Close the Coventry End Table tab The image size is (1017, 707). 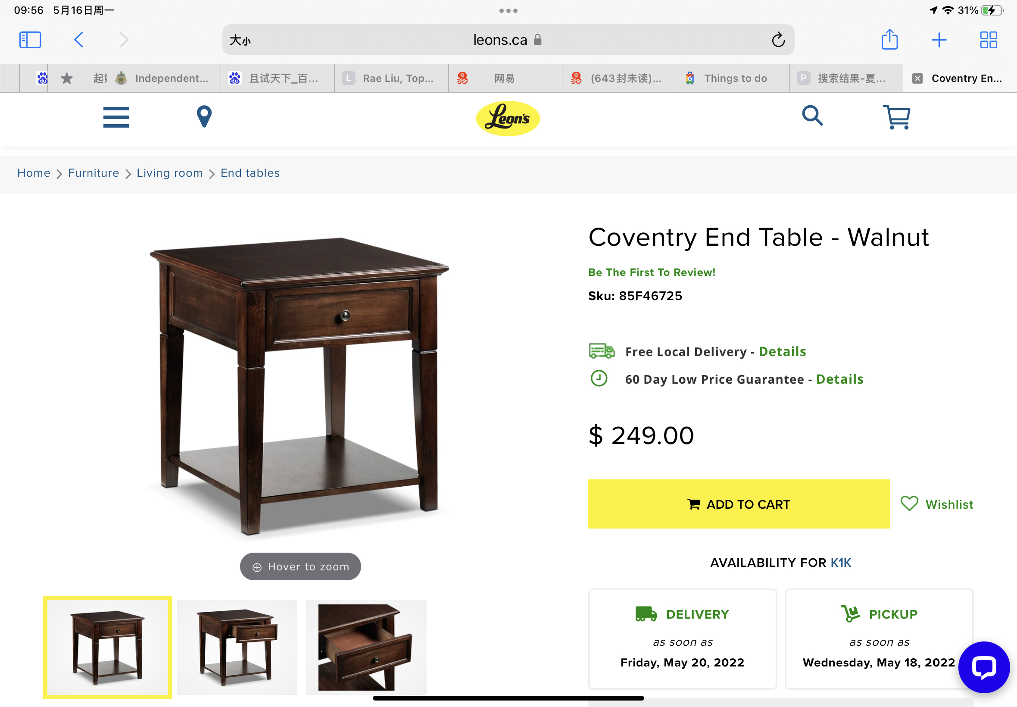pos(917,78)
